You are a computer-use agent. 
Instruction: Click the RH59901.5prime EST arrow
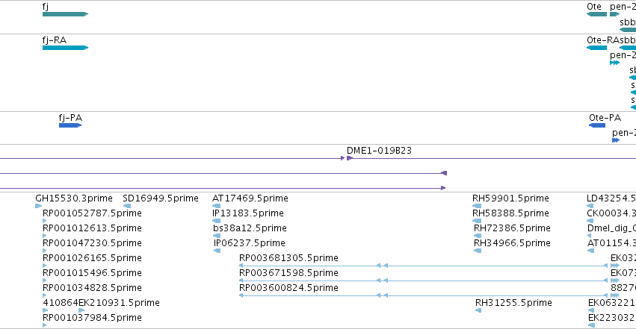pyautogui.click(x=477, y=206)
